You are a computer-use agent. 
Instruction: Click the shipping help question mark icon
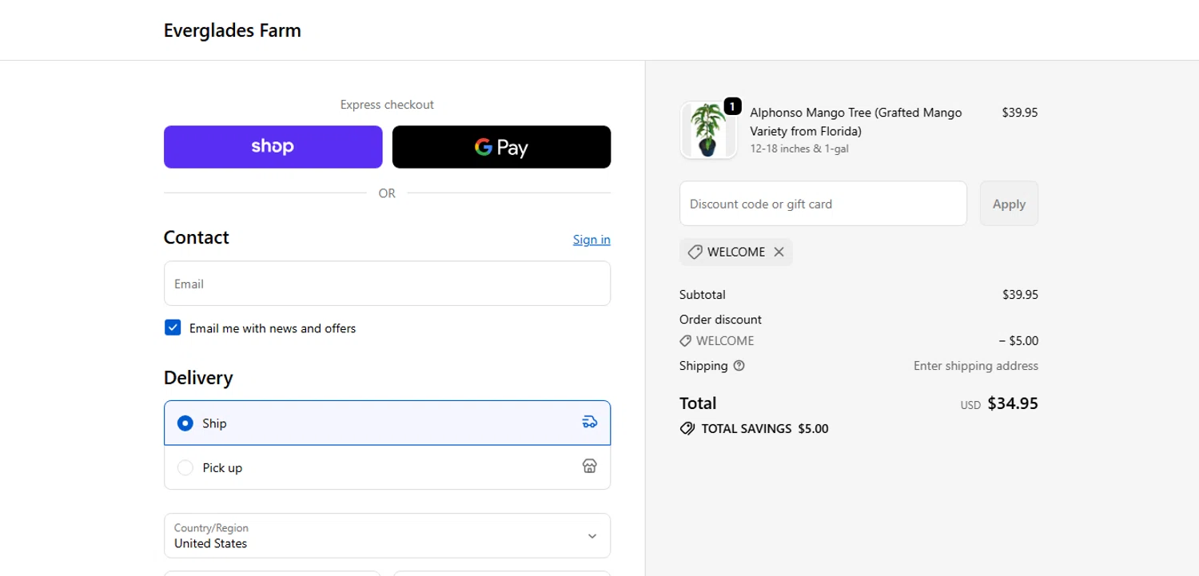(x=739, y=366)
